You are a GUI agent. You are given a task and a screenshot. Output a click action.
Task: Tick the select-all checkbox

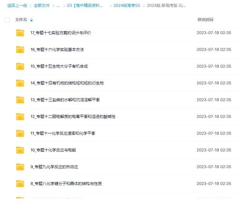(7, 20)
